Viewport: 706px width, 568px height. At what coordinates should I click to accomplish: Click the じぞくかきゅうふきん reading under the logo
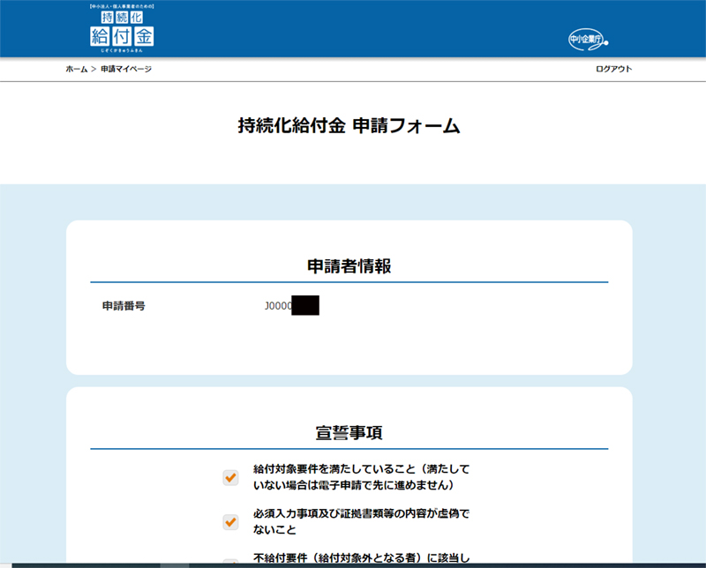pyautogui.click(x=120, y=54)
